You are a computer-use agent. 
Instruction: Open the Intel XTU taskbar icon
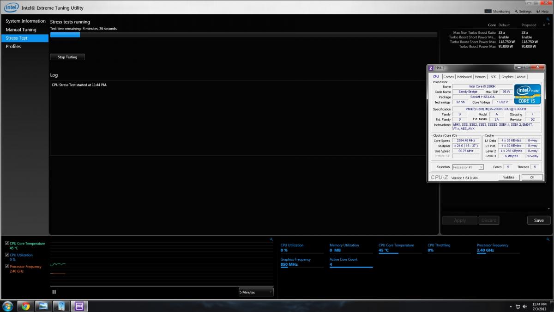coord(60,306)
